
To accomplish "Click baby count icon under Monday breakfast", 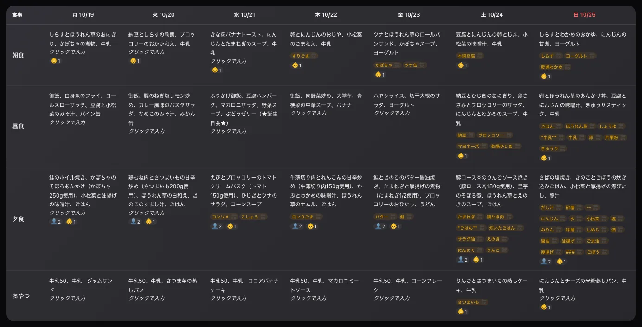I will (x=53, y=61).
